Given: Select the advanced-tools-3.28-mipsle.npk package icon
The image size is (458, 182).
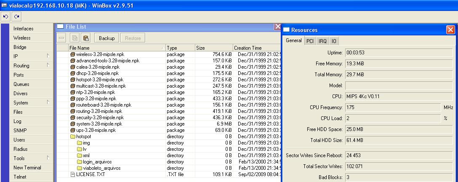Looking at the screenshot, I should pos(73,61).
